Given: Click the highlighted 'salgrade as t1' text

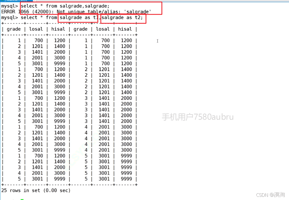Looking at the screenshot, I should (x=78, y=18).
